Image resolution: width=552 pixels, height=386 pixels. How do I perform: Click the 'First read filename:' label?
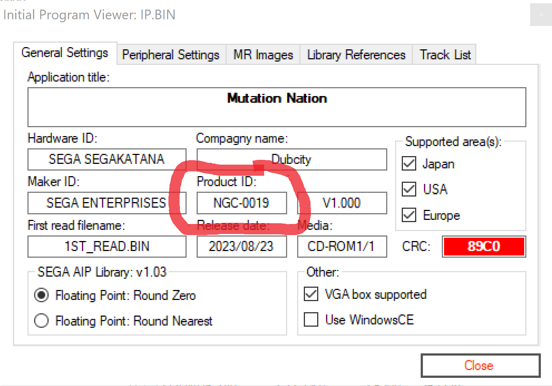[76, 225]
